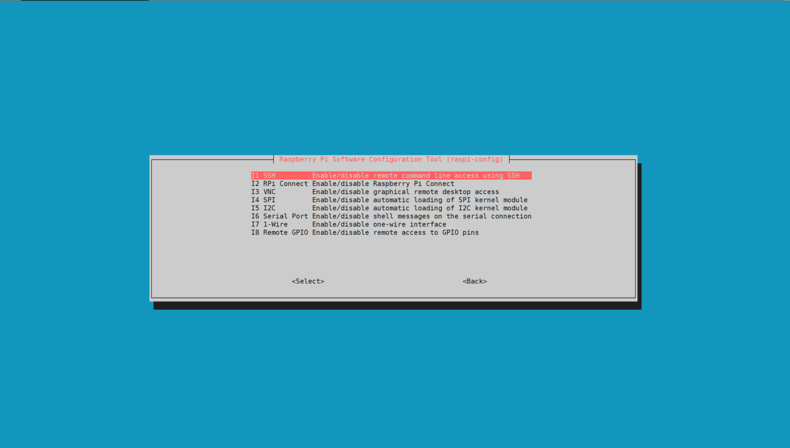Click the <Select> button

pyautogui.click(x=308, y=281)
